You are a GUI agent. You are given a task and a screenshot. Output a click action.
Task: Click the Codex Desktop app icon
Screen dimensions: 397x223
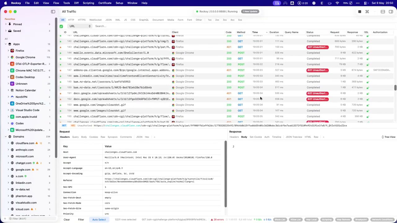pos(12,77)
